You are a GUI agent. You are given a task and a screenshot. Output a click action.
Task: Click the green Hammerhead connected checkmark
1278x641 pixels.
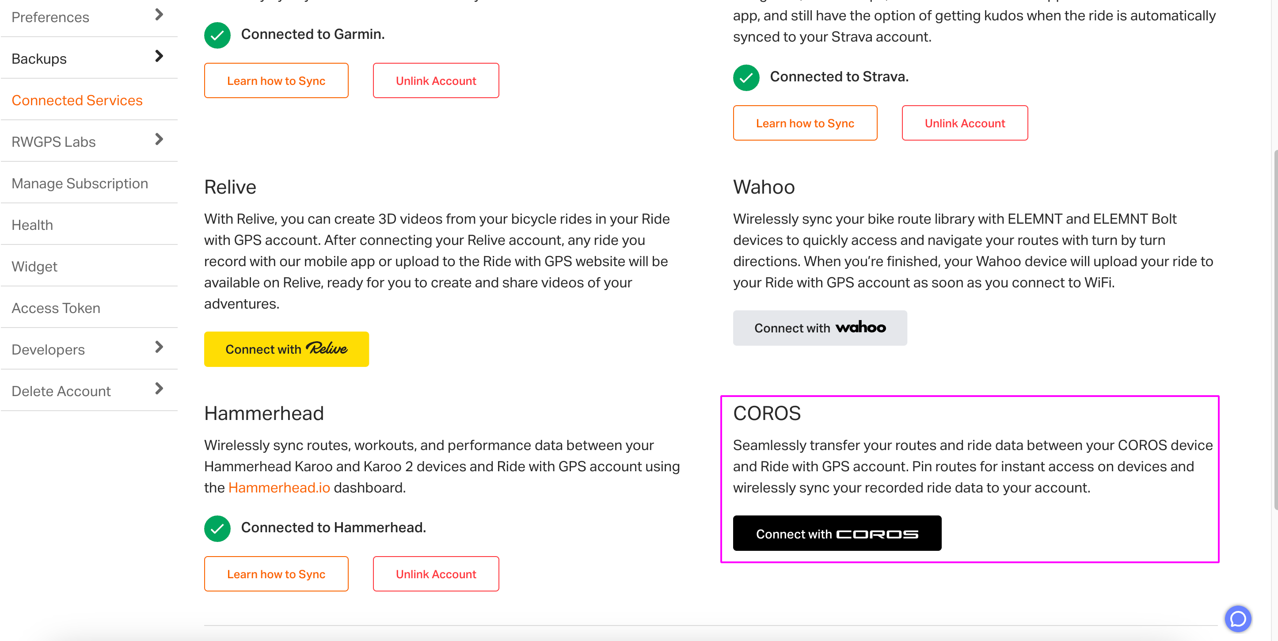point(217,528)
